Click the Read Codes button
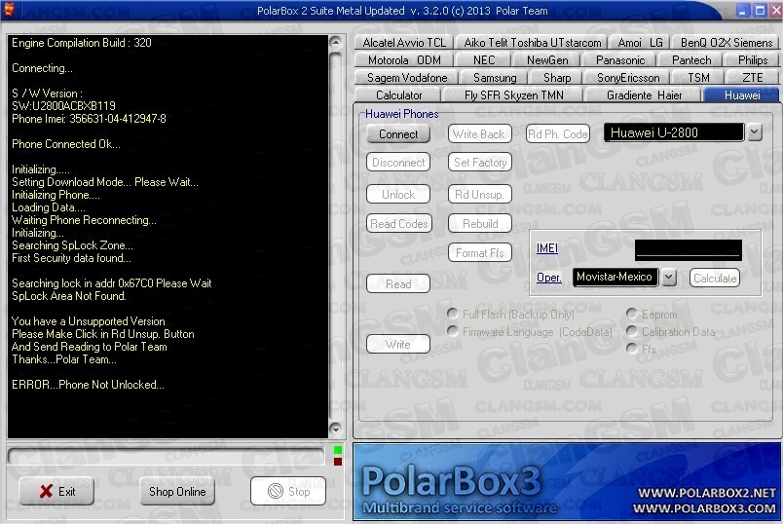This screenshot has height=524, width=783. coord(399,224)
